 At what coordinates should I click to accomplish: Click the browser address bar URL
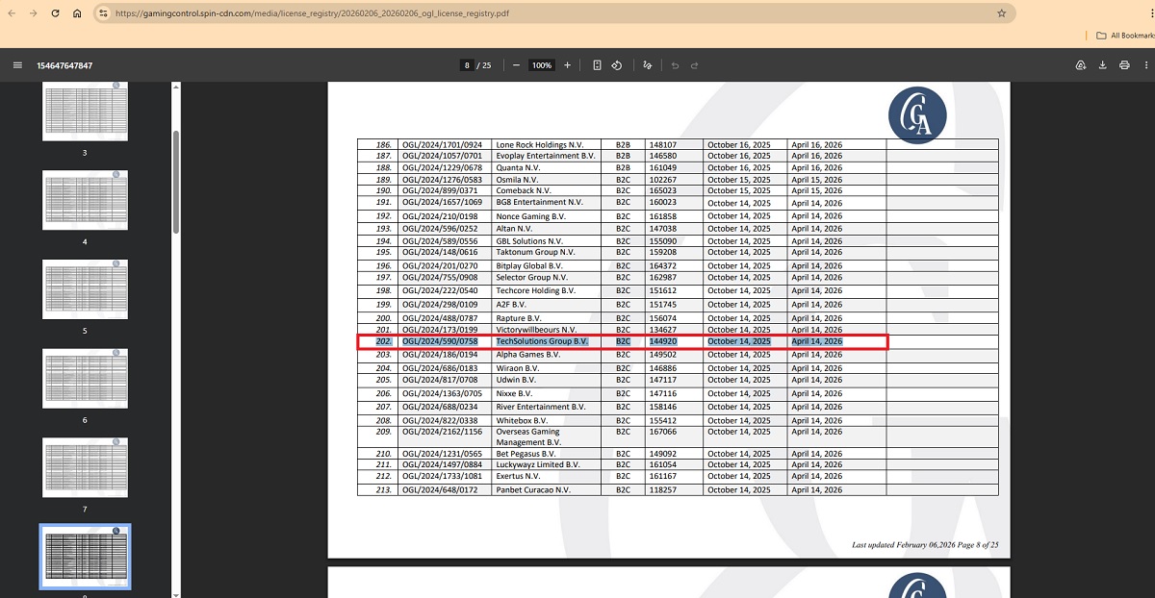click(312, 13)
